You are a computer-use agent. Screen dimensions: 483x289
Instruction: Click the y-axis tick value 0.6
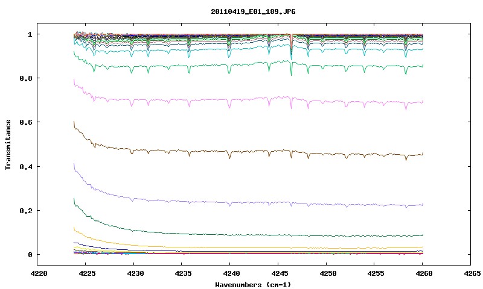click(26, 122)
